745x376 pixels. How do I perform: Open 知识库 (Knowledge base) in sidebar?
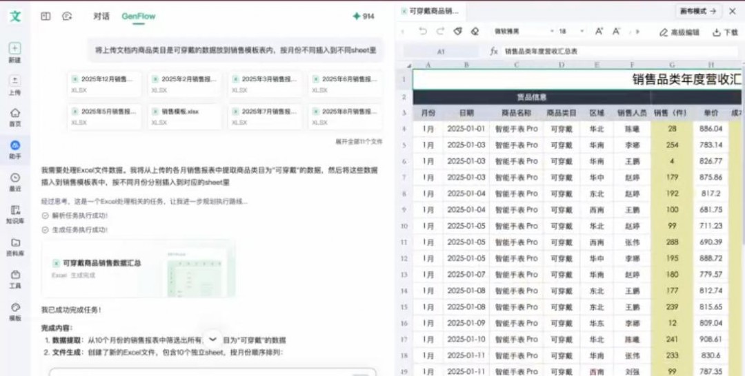(14, 211)
